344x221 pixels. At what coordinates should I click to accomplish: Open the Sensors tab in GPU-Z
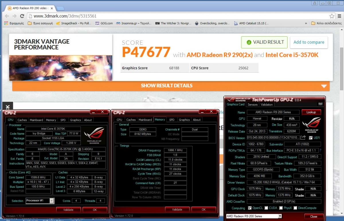tap(253, 104)
